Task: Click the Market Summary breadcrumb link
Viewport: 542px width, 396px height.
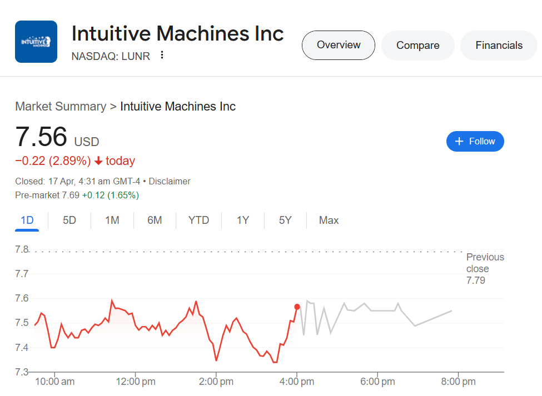Action: tap(61, 106)
